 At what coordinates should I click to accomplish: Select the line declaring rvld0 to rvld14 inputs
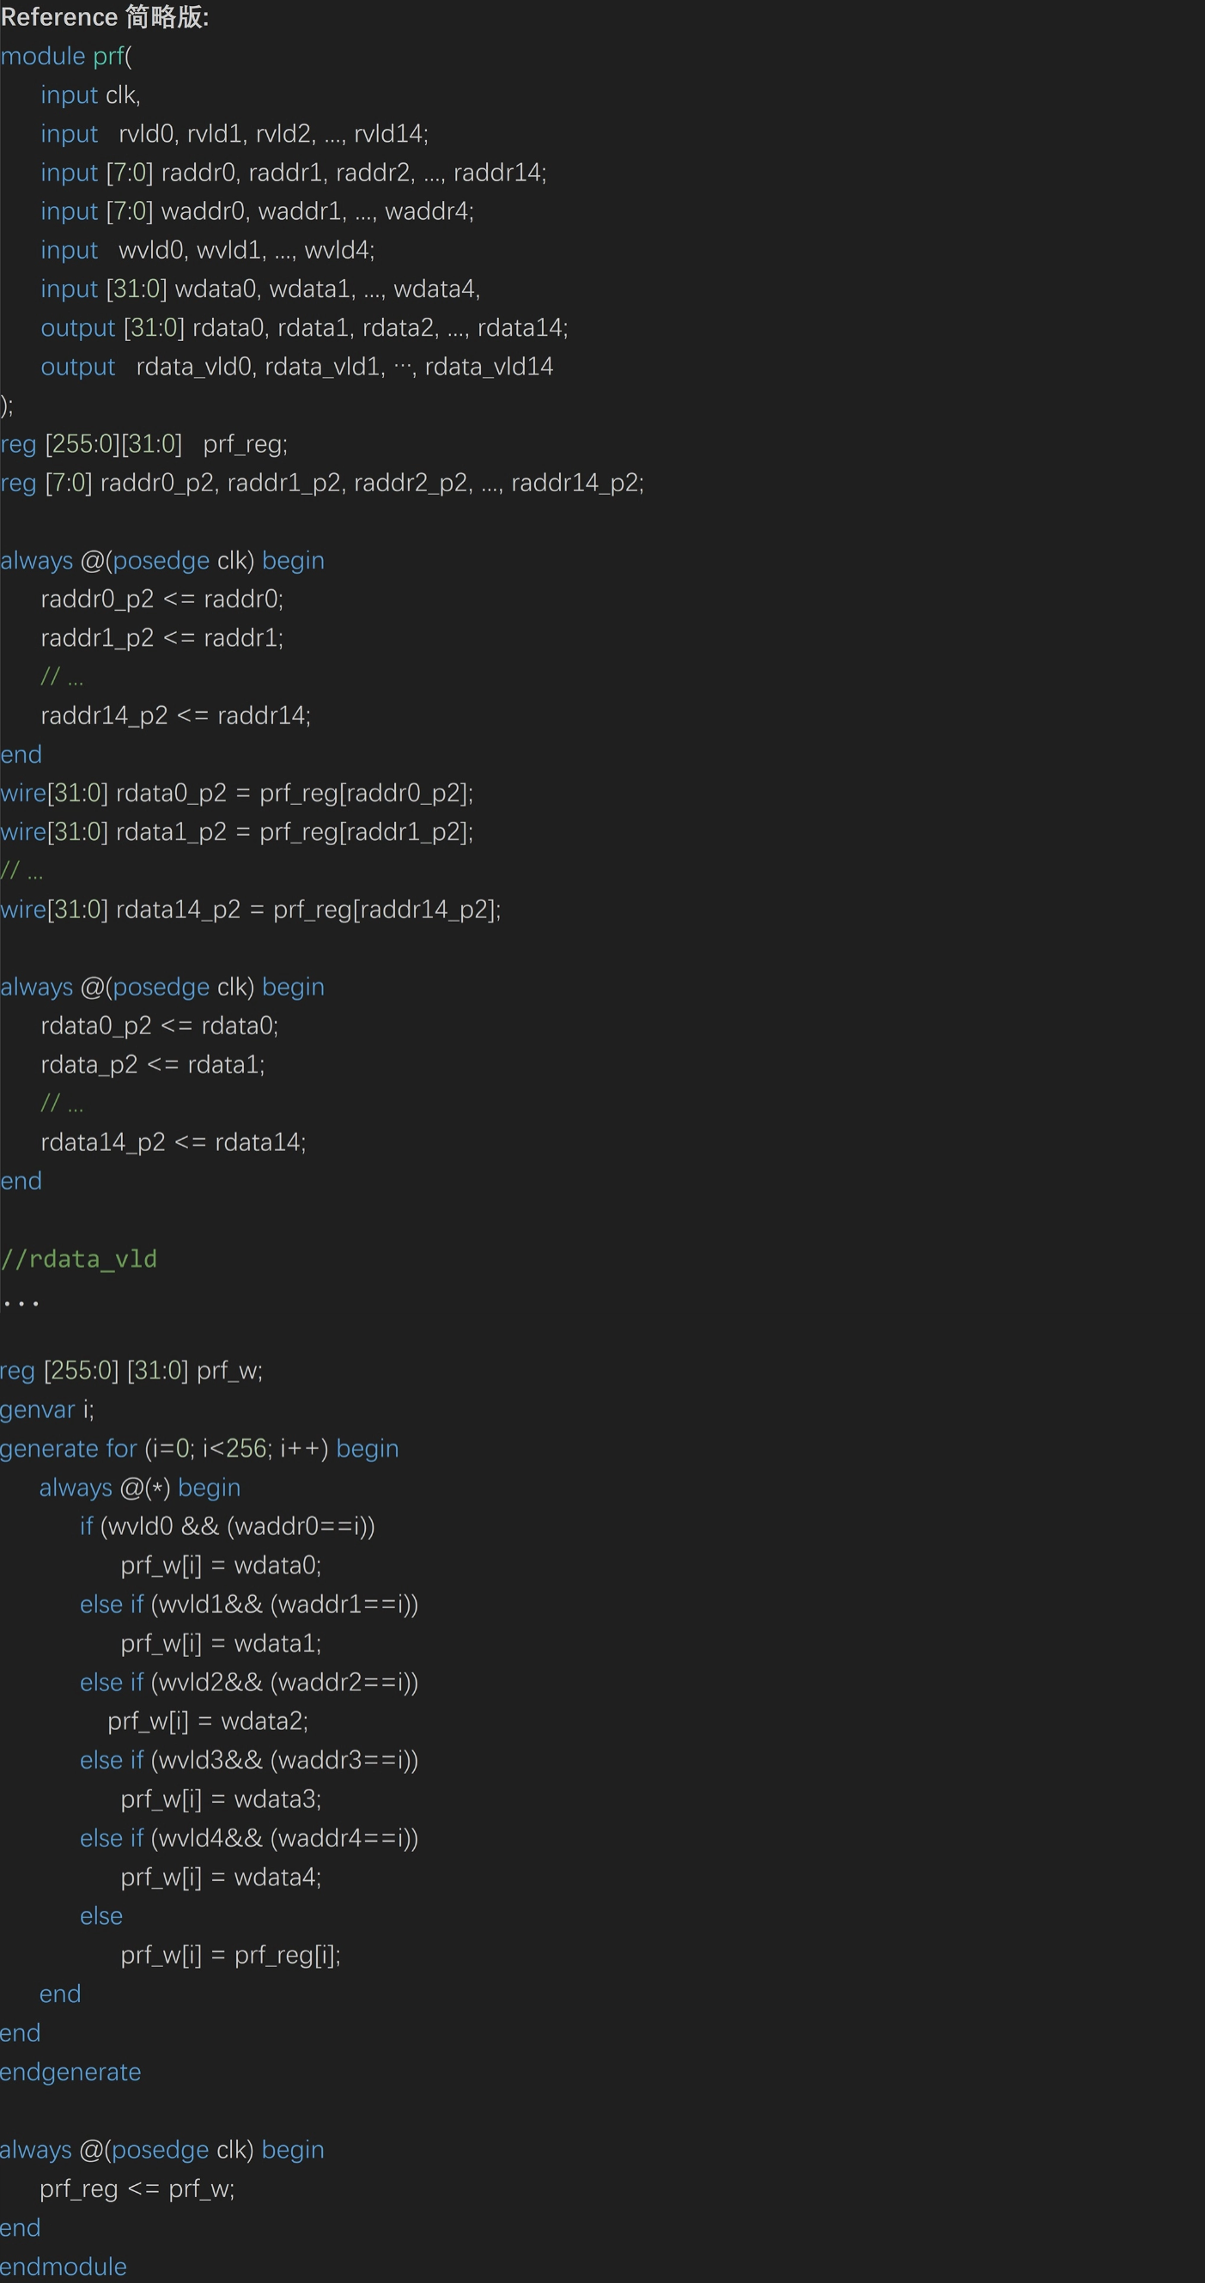234,134
